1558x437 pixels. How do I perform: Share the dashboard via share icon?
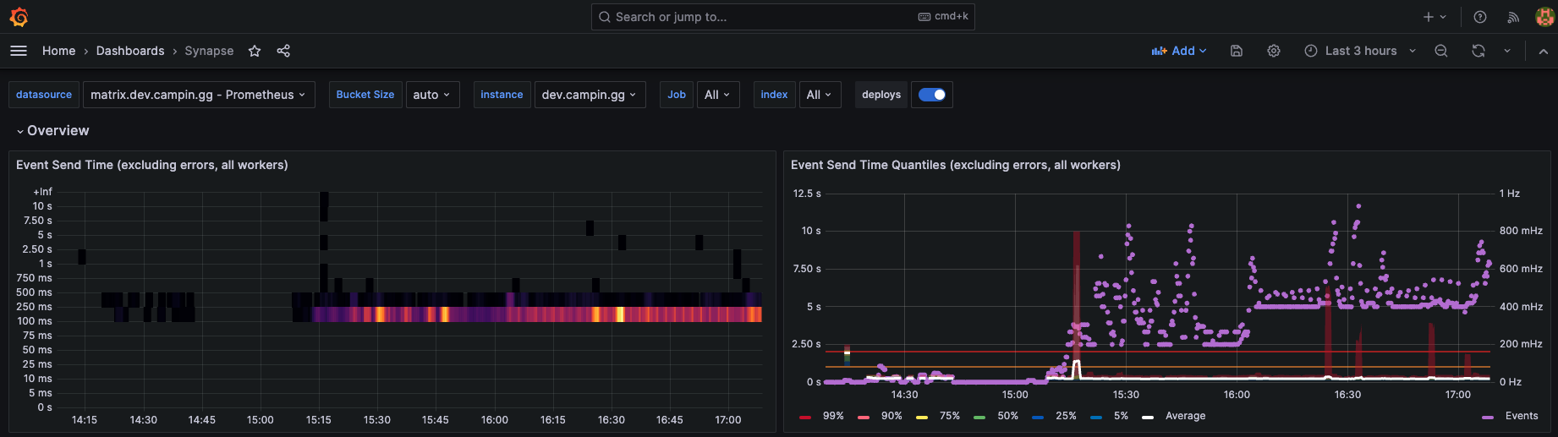pyautogui.click(x=283, y=51)
